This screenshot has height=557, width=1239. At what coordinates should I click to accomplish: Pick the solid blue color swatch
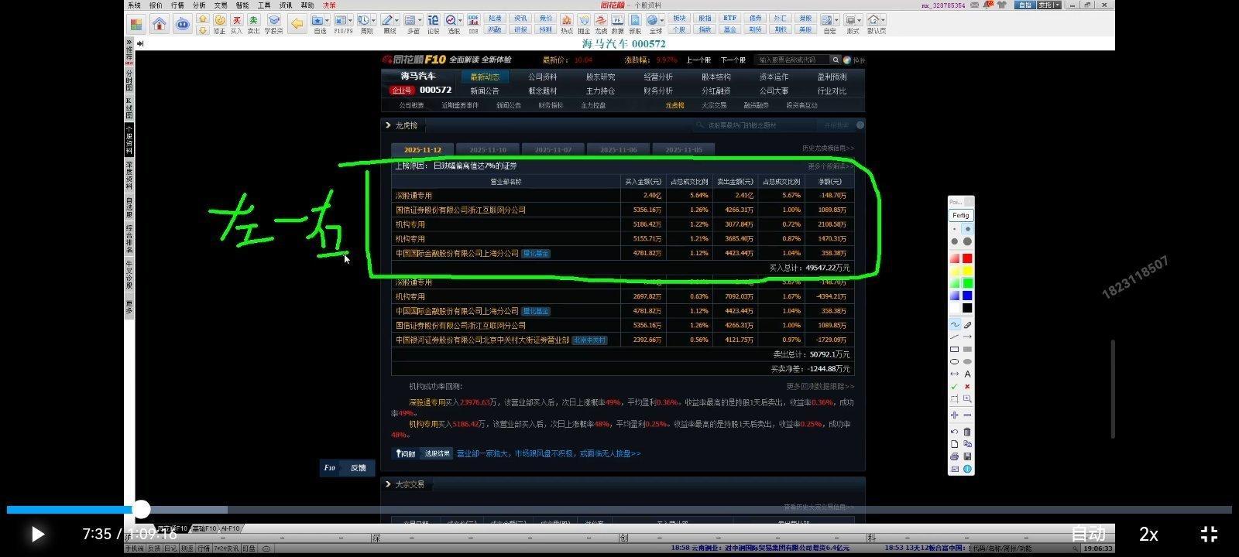pyautogui.click(x=967, y=296)
